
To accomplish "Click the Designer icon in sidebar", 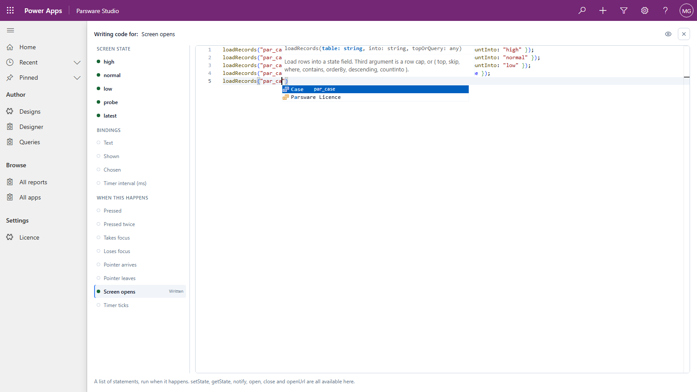I will pos(10,127).
